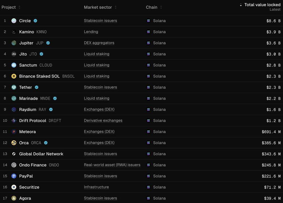Viewport: 283px width, 203px height.
Task: Click the verified badge next to Marinade MNDE
Action: 55,98
